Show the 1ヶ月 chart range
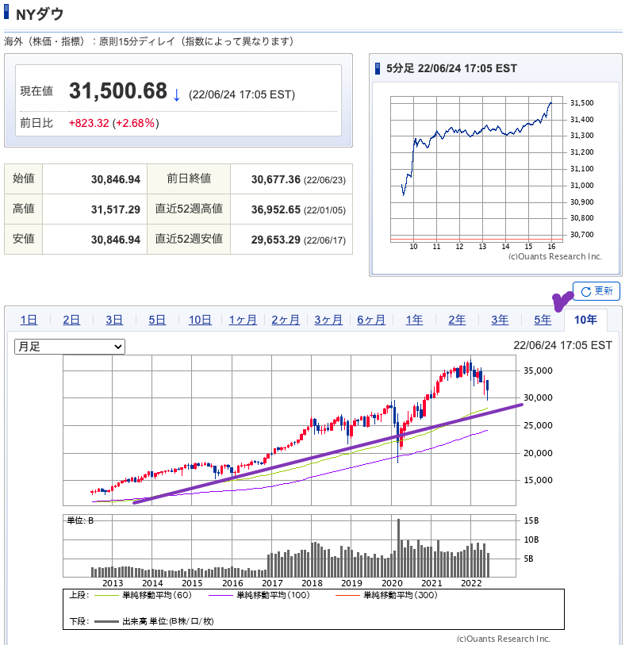The image size is (629, 645). tap(243, 320)
